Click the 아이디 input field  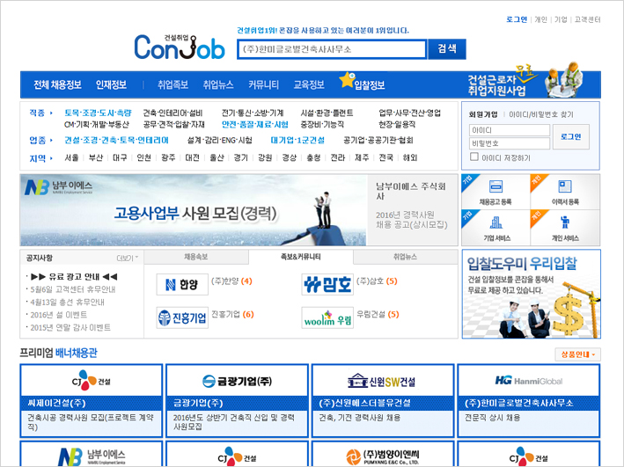pyautogui.click(x=510, y=130)
